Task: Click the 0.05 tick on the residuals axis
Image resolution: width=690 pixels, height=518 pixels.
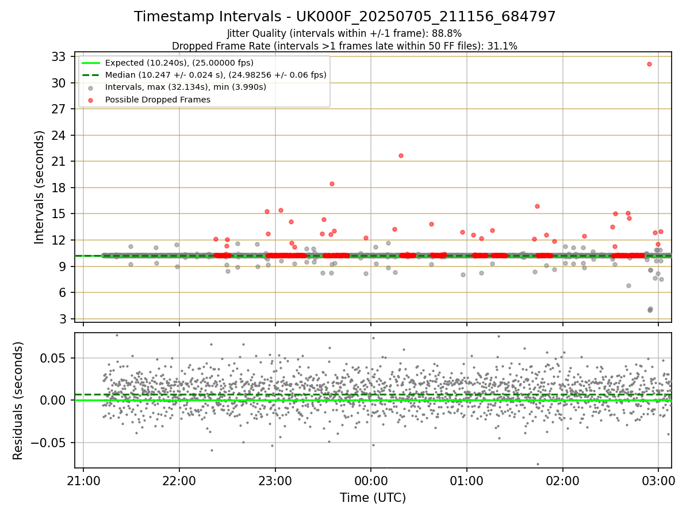Action: click(53, 358)
